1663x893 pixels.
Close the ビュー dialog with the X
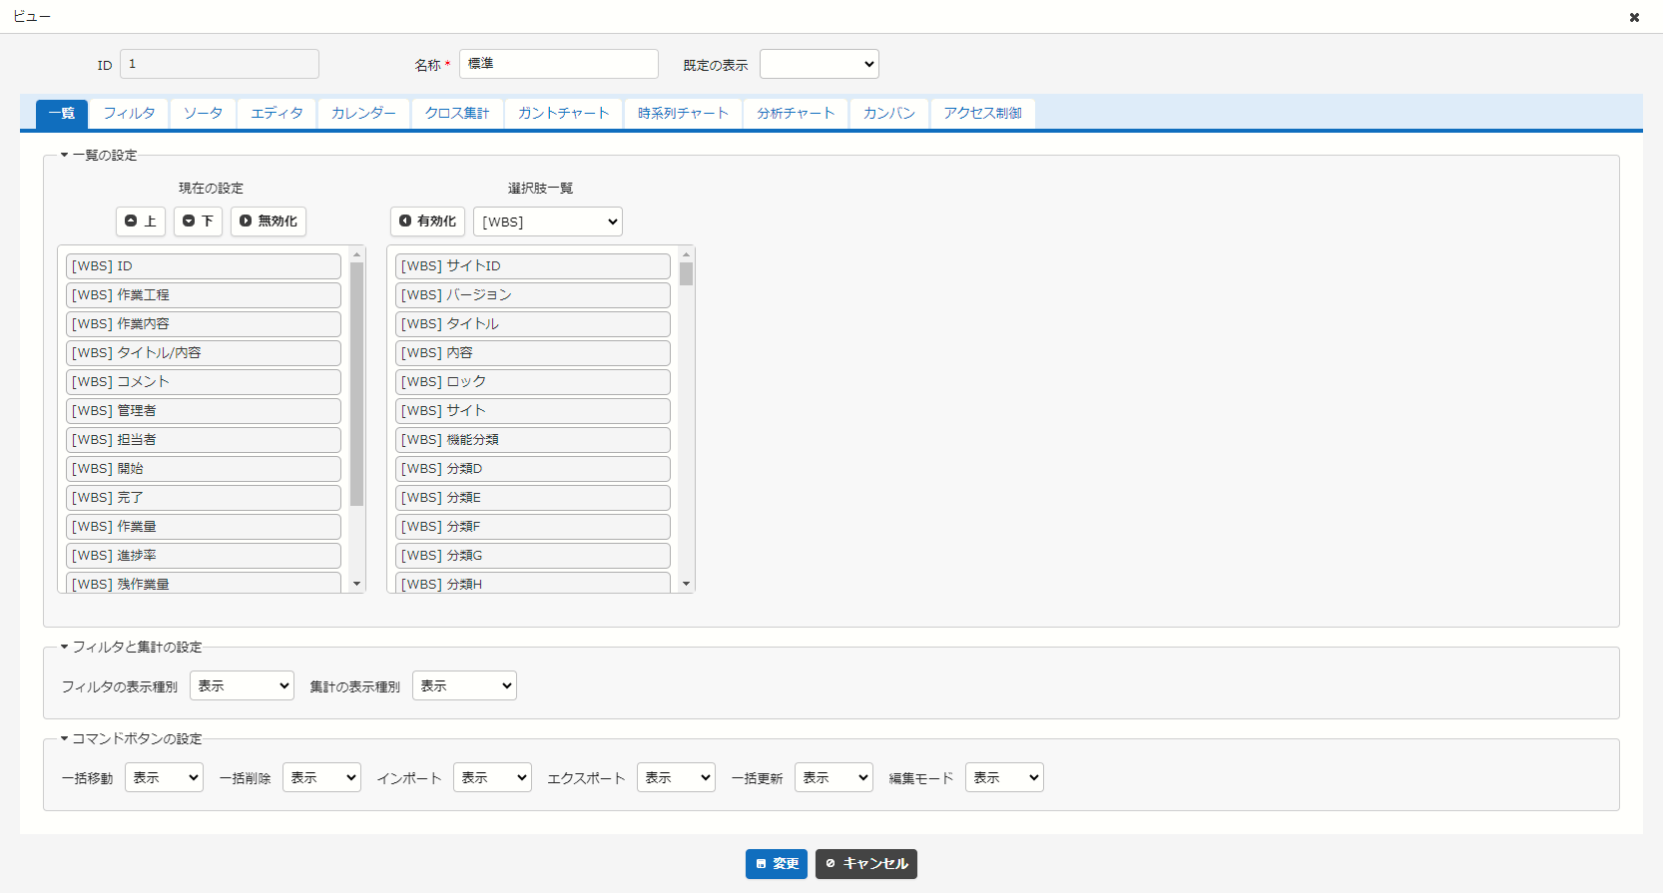click(x=1634, y=17)
